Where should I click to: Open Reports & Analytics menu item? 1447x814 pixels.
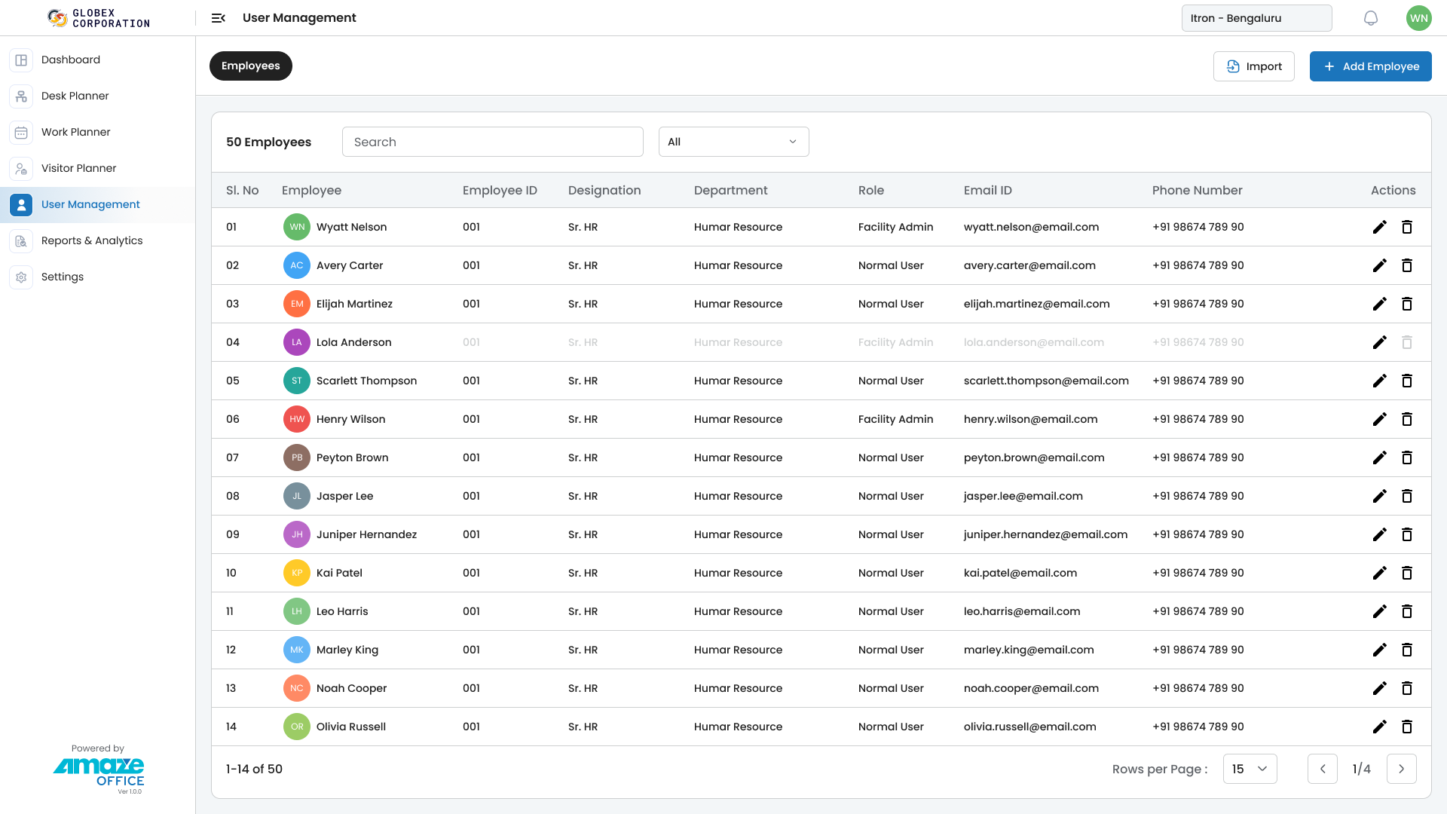click(x=92, y=240)
